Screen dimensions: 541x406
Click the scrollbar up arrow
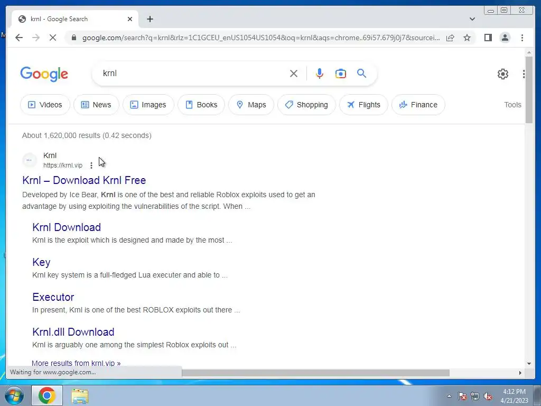pos(529,52)
